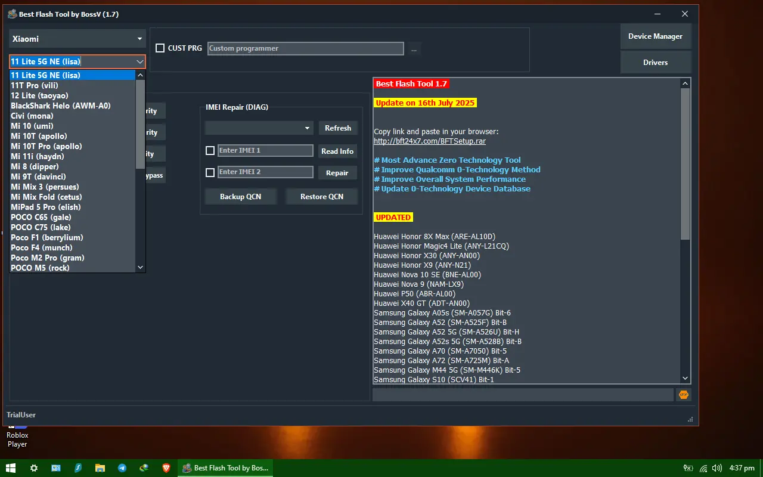The image size is (763, 477).
Task: Collapse the 11 Lite 5G NE model combo box
Action: point(140,61)
